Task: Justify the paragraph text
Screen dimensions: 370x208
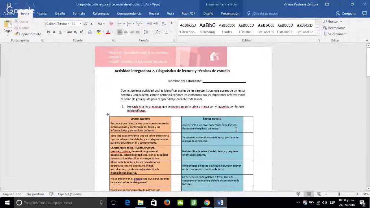Action: 138,32
